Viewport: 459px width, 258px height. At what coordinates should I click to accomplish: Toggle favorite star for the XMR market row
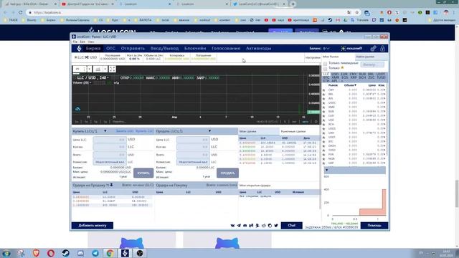point(323,107)
